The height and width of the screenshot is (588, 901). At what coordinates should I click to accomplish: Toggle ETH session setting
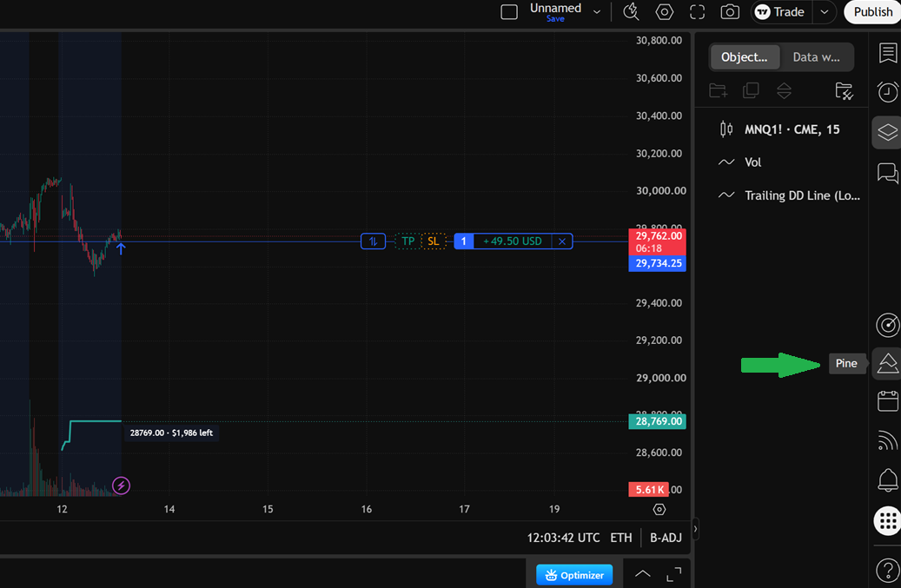click(x=620, y=538)
